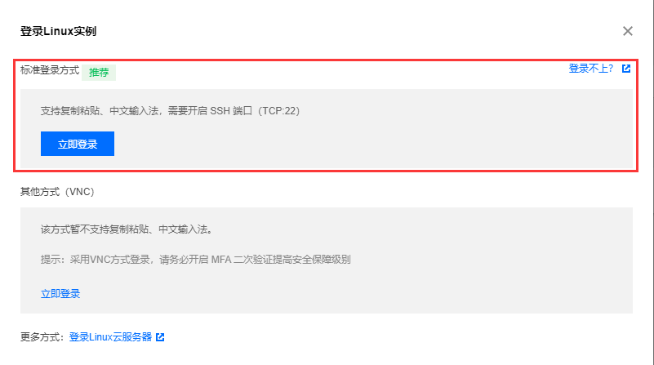The width and height of the screenshot is (654, 365).
Task: Click the 支持复制粘贴 text in standard section
Action: pos(70,111)
